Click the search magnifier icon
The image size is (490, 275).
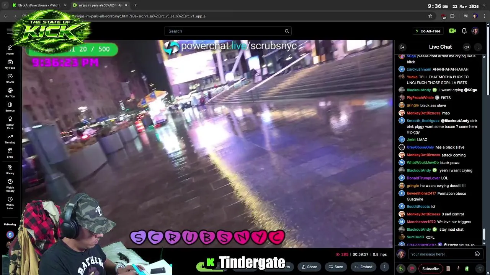pos(286,31)
